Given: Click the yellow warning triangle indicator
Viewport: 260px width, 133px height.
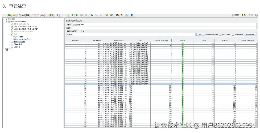Looking at the screenshot, I should pos(245,15).
